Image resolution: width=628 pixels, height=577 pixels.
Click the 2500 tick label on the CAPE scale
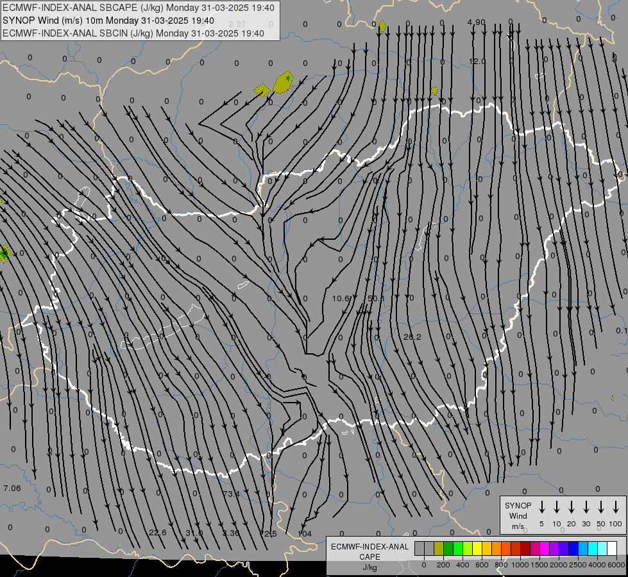pos(578,565)
